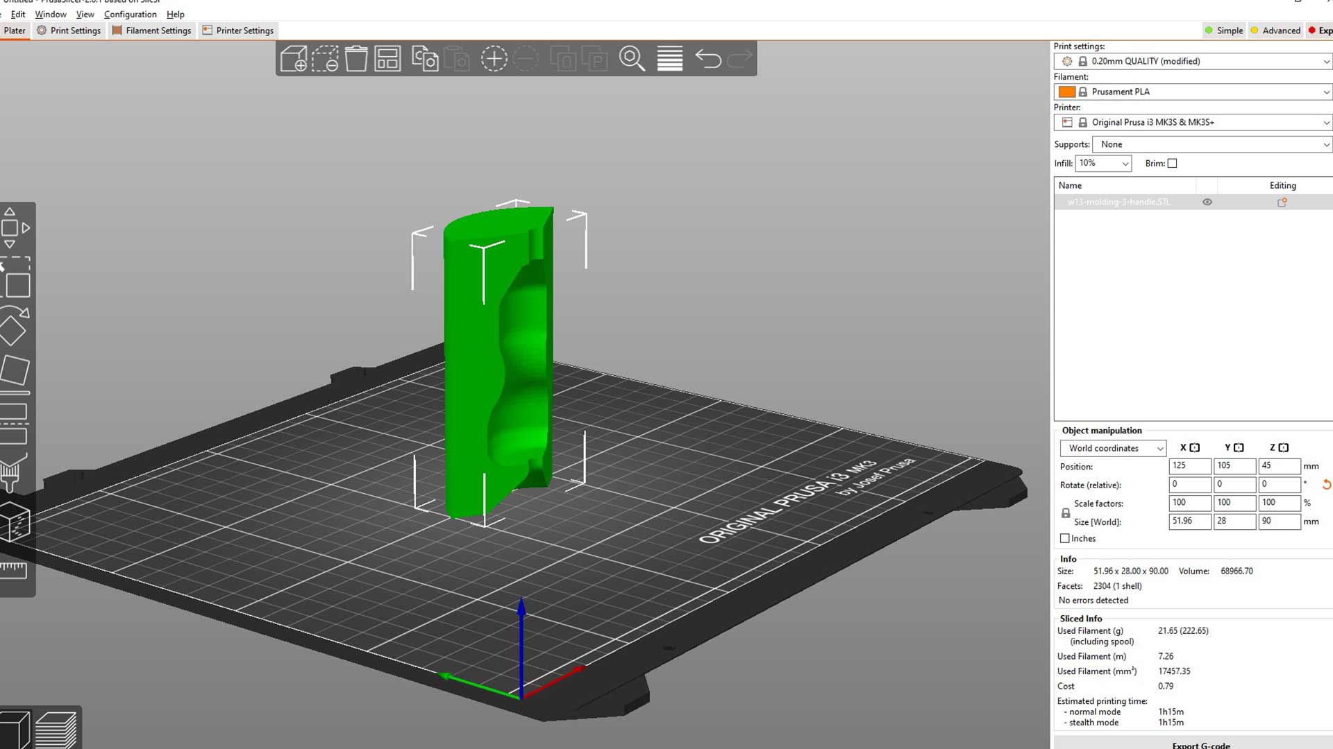Enable the Inches checkbox
This screenshot has height=749, width=1333.
[1064, 538]
